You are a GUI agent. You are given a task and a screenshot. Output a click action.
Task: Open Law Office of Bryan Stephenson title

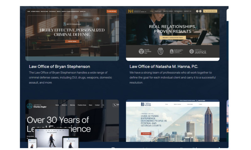pyautogui.click(x=59, y=67)
